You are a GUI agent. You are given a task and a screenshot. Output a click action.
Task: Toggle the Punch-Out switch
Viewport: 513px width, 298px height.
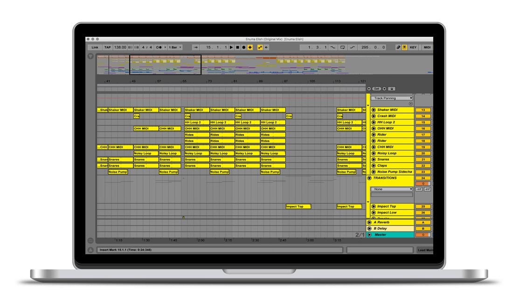pos(353,47)
